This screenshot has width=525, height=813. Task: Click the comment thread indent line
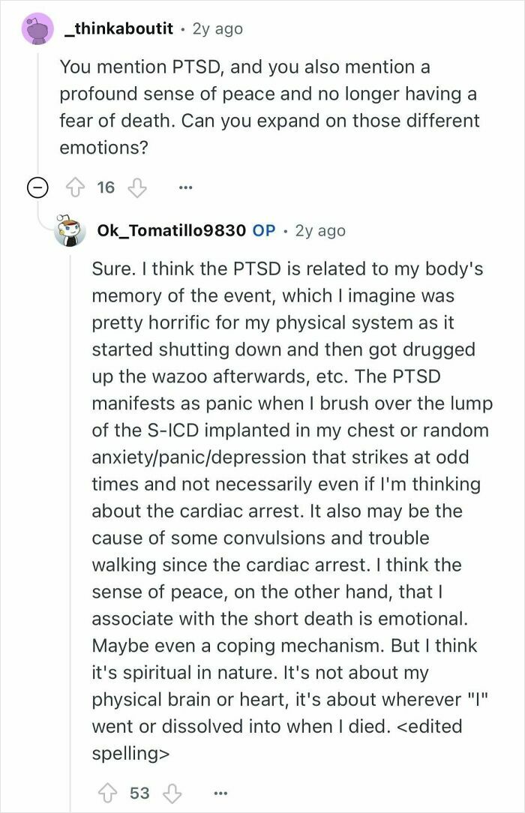(x=69, y=525)
